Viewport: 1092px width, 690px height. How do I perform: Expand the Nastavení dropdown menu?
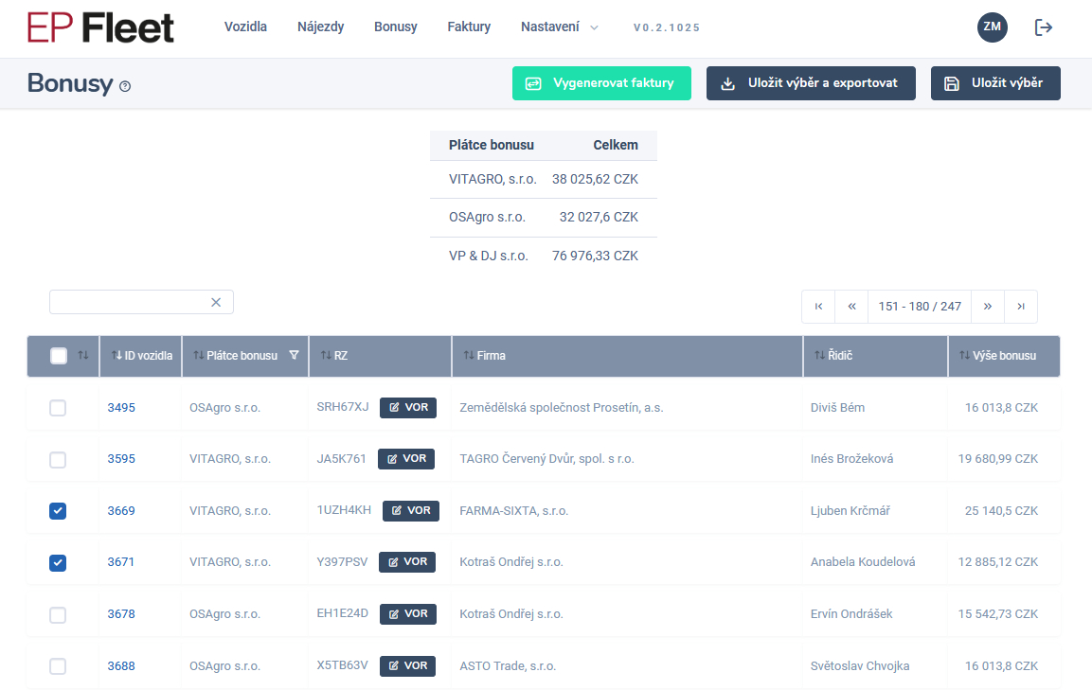tap(559, 27)
